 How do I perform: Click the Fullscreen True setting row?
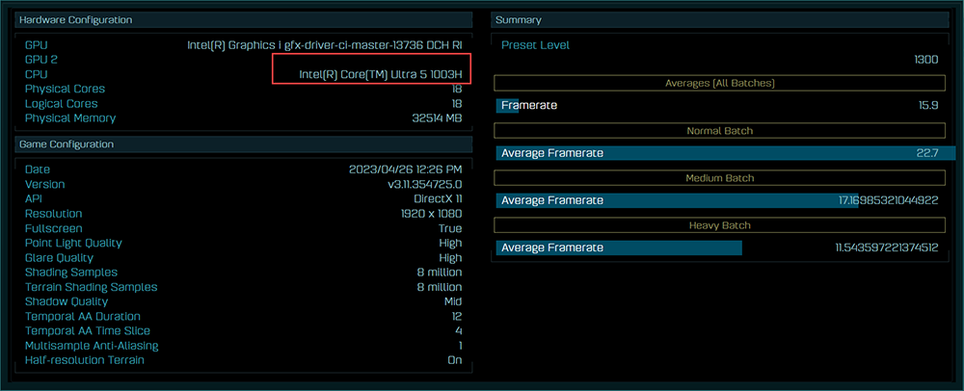(x=243, y=228)
